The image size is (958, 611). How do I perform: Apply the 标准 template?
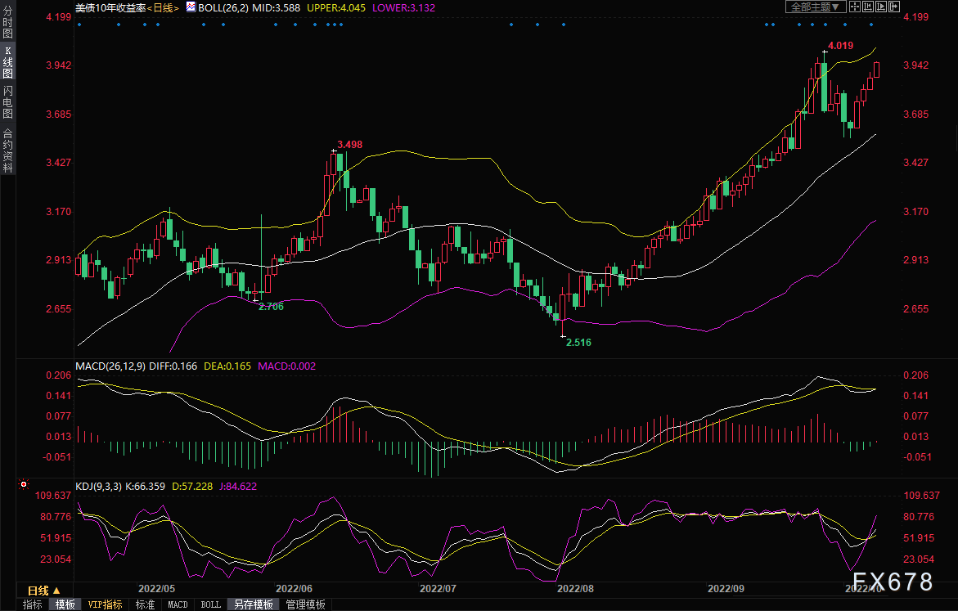click(x=145, y=604)
